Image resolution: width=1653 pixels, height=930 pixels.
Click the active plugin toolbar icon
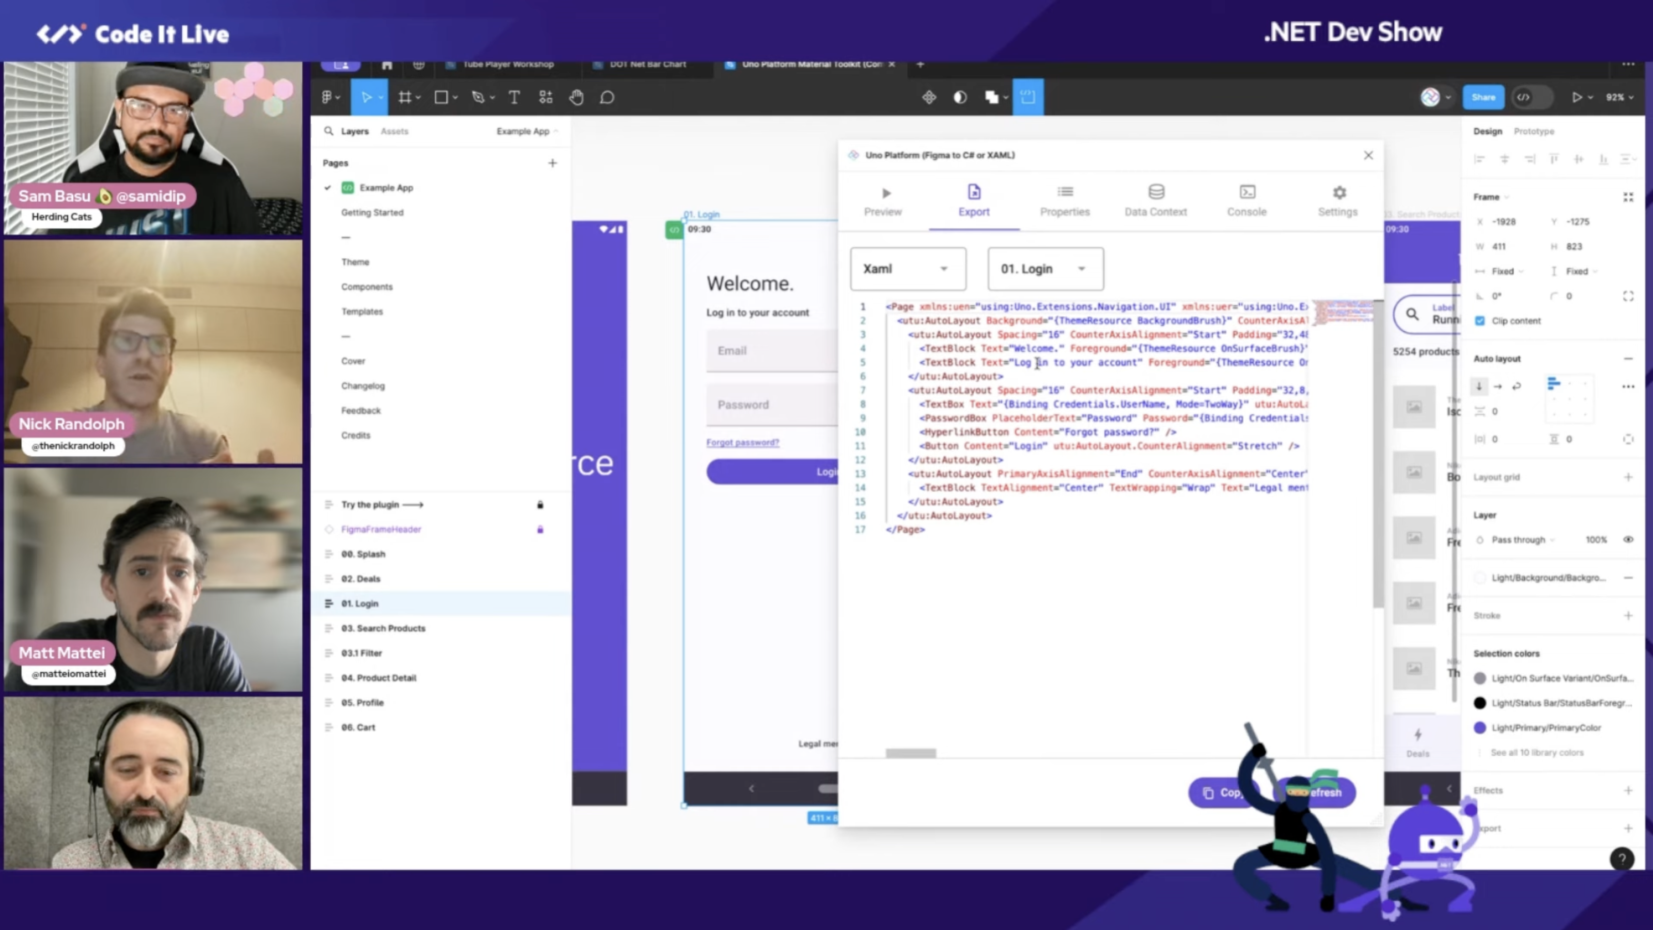[x=1028, y=97]
